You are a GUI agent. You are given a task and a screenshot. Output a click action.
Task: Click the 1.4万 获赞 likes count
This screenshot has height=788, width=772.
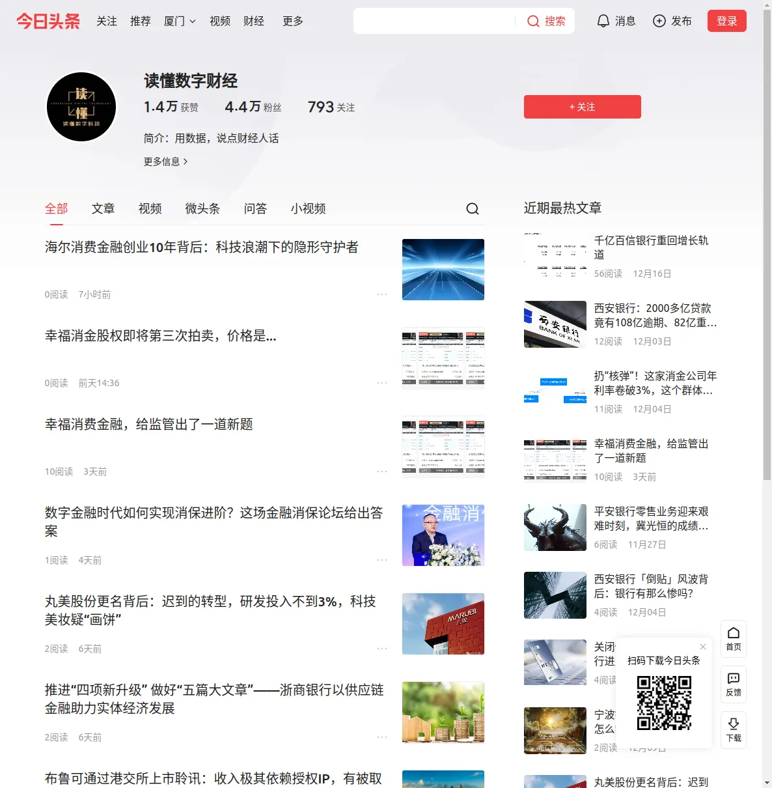(x=171, y=107)
